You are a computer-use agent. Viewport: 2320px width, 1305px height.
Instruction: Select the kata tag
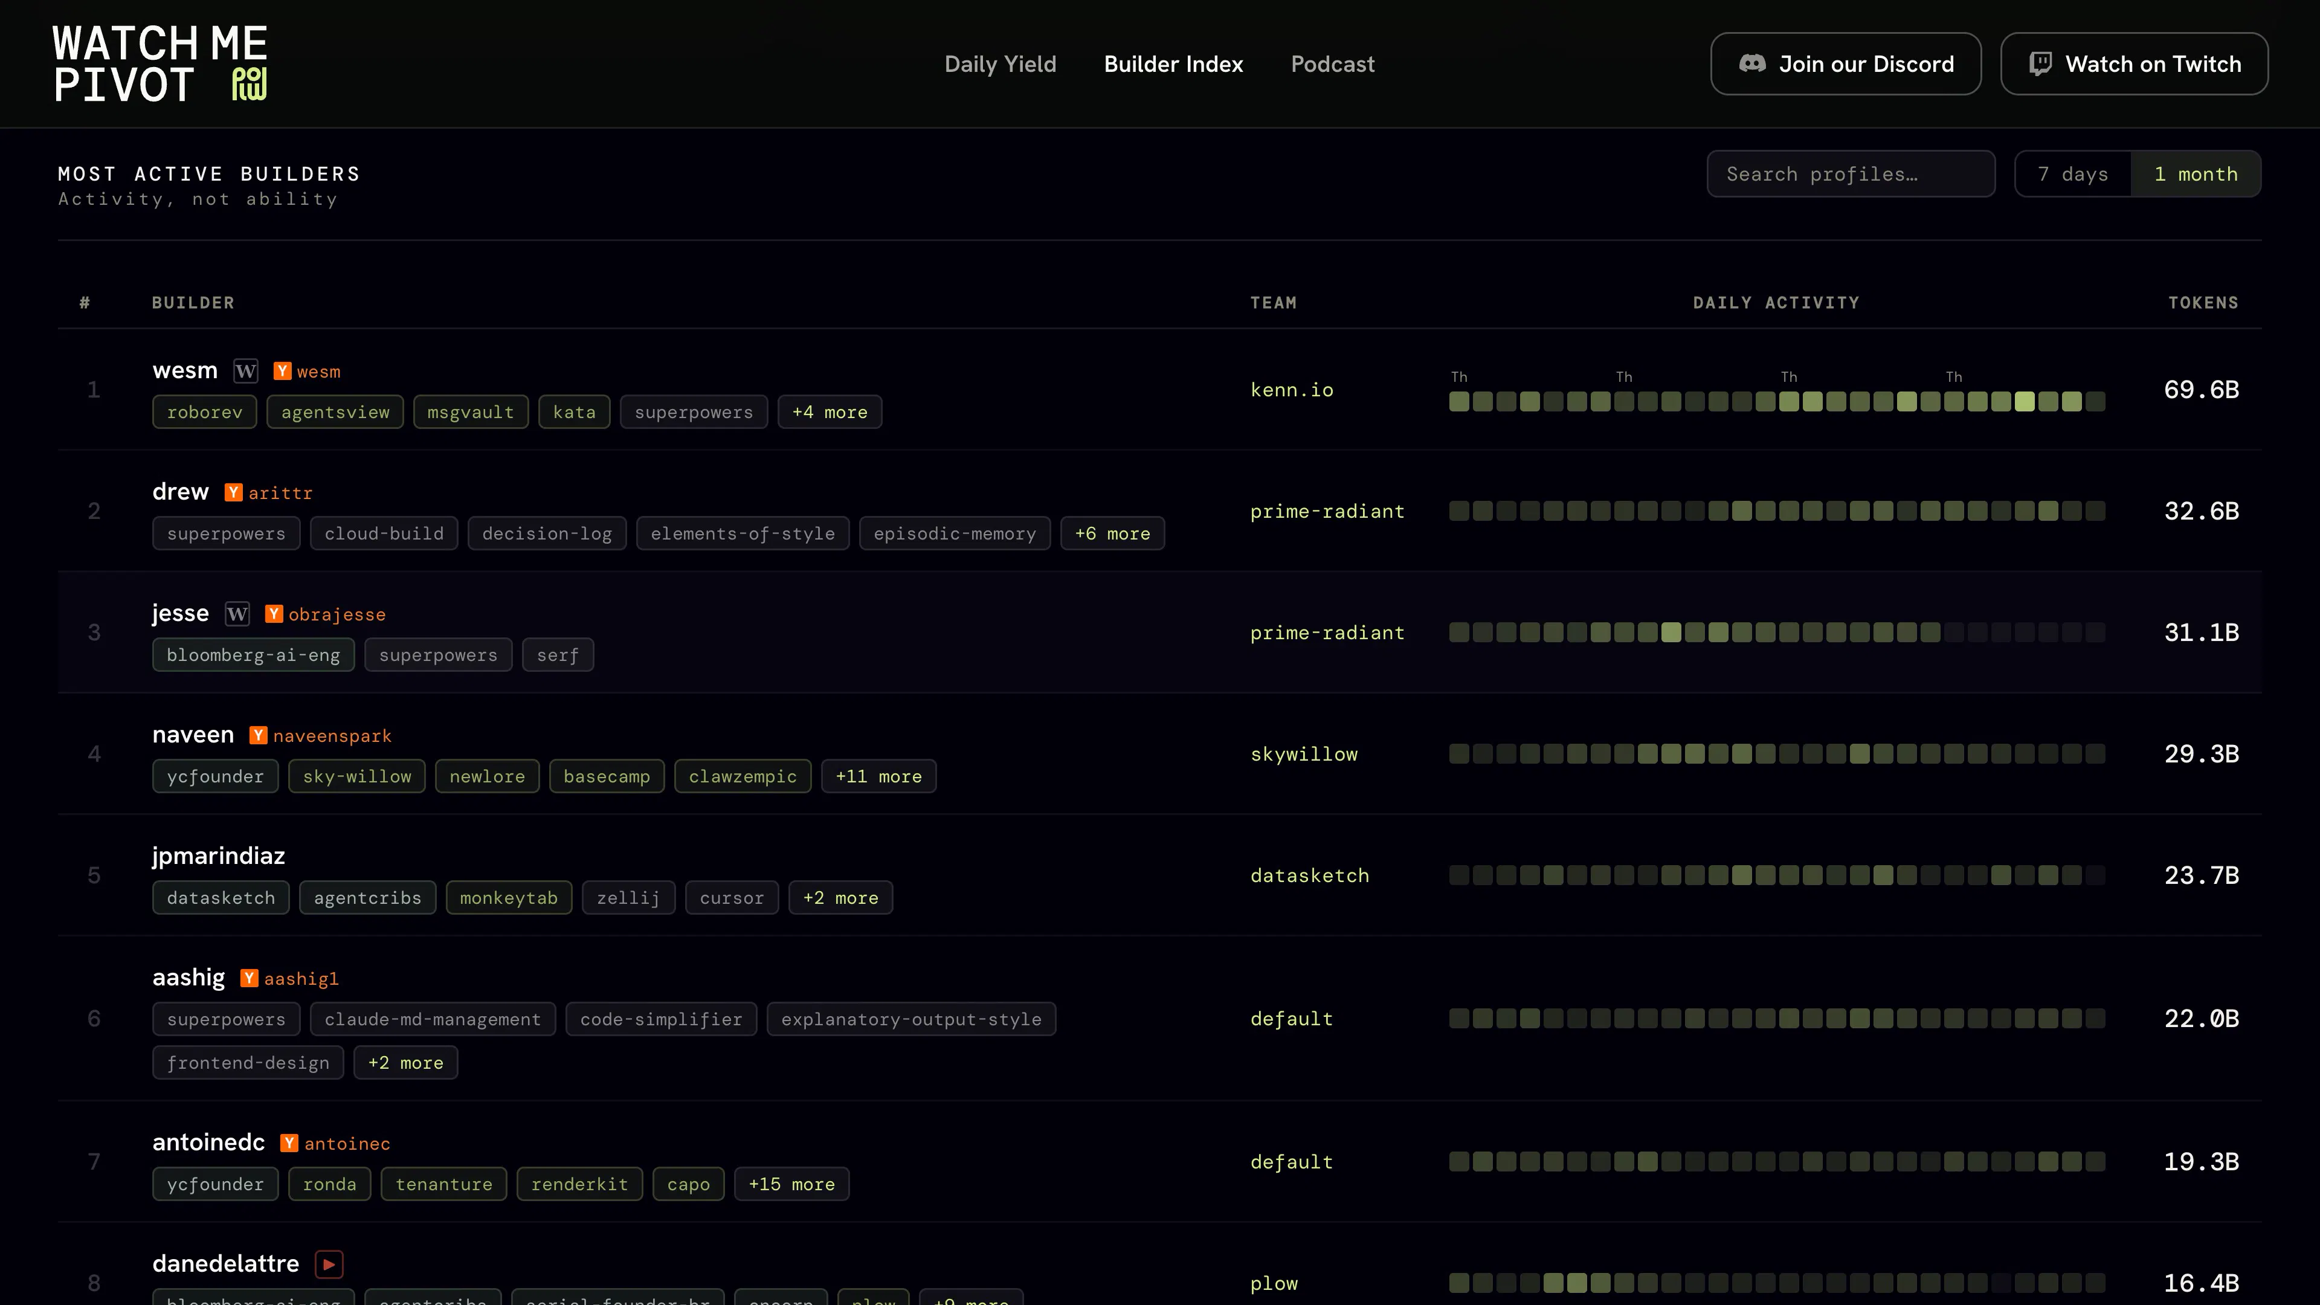click(x=574, y=413)
